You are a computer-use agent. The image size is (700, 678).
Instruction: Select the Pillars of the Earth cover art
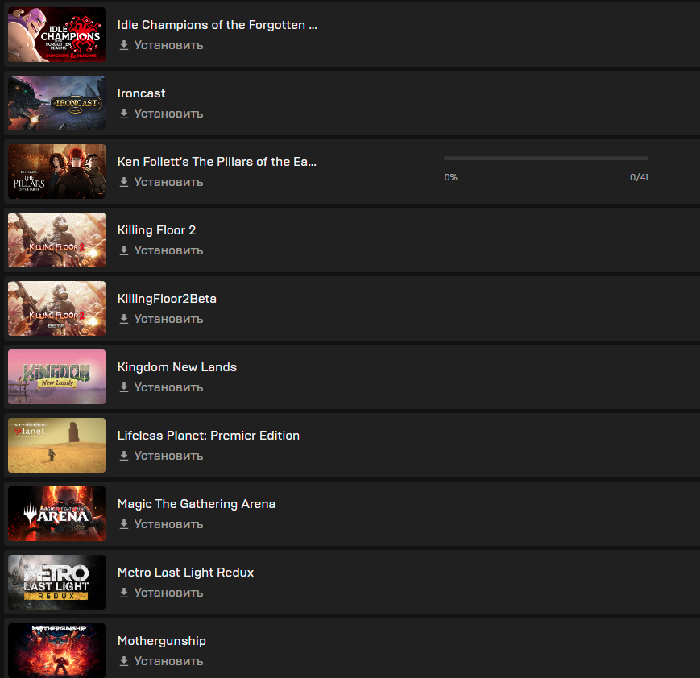pyautogui.click(x=56, y=172)
